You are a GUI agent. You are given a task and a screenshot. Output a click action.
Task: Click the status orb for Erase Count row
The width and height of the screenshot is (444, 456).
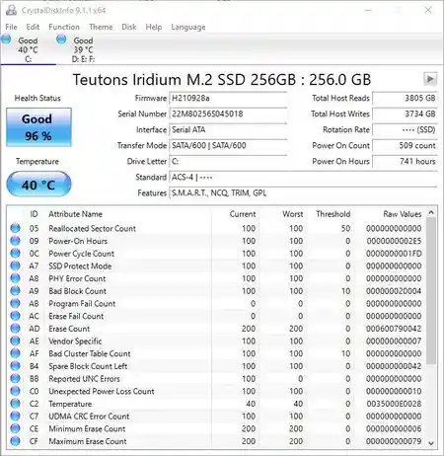15,329
